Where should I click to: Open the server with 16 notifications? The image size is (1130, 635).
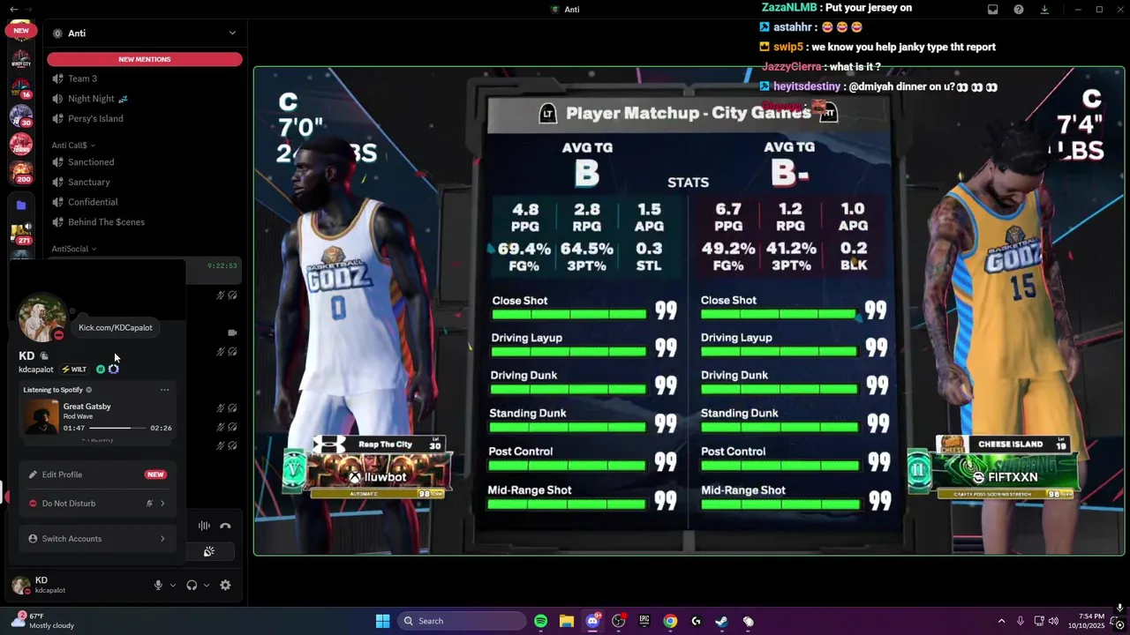[20, 88]
